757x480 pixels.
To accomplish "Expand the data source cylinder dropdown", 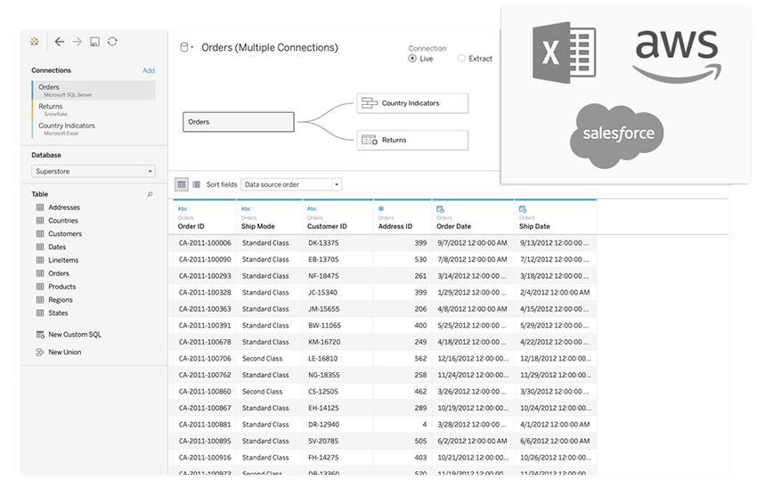I will 187,47.
